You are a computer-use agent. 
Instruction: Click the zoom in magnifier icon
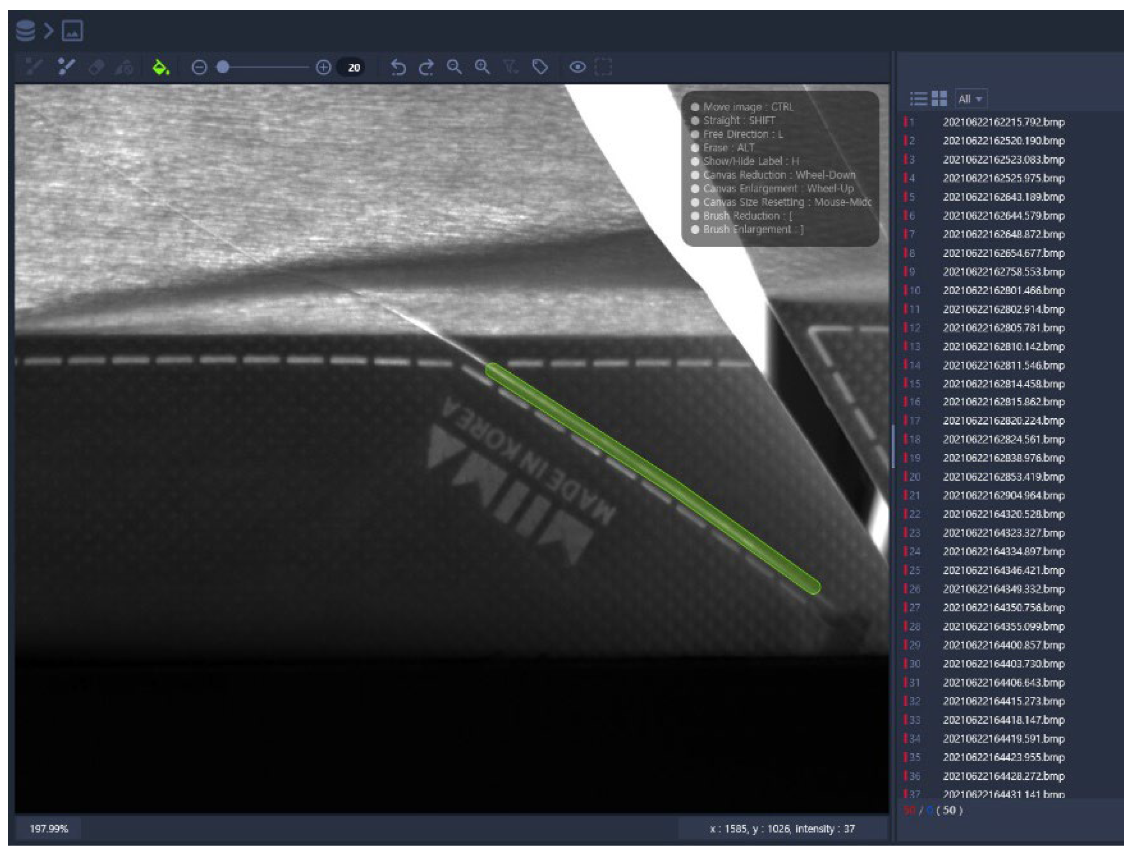coord(482,67)
